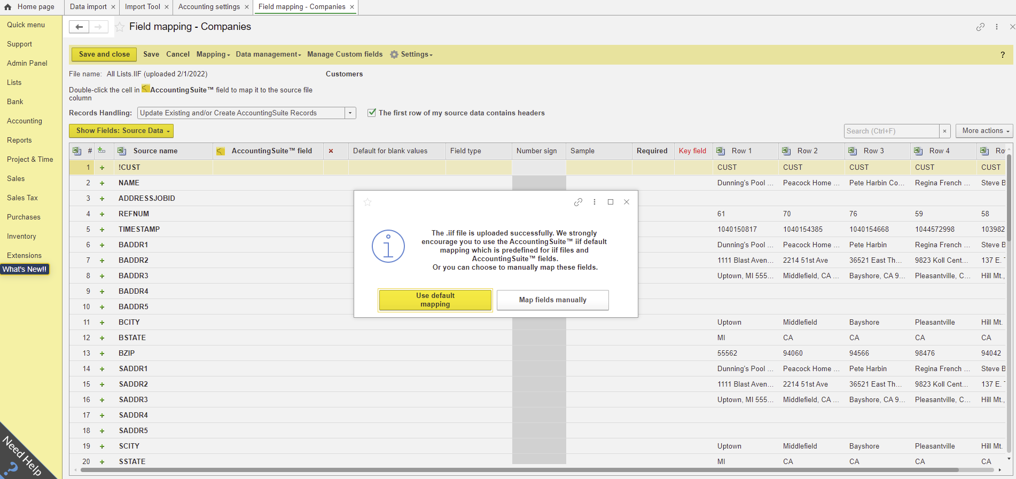Click Use default mapping button

tap(435, 300)
